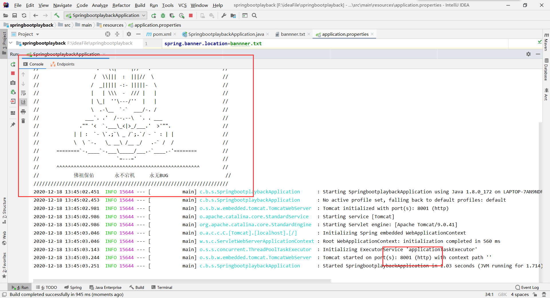Print the console output
The image size is (550, 298).
coord(23,112)
